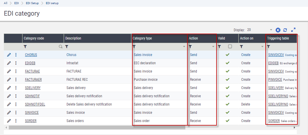Click the pencil edit icon for SORDER row

(9, 121)
